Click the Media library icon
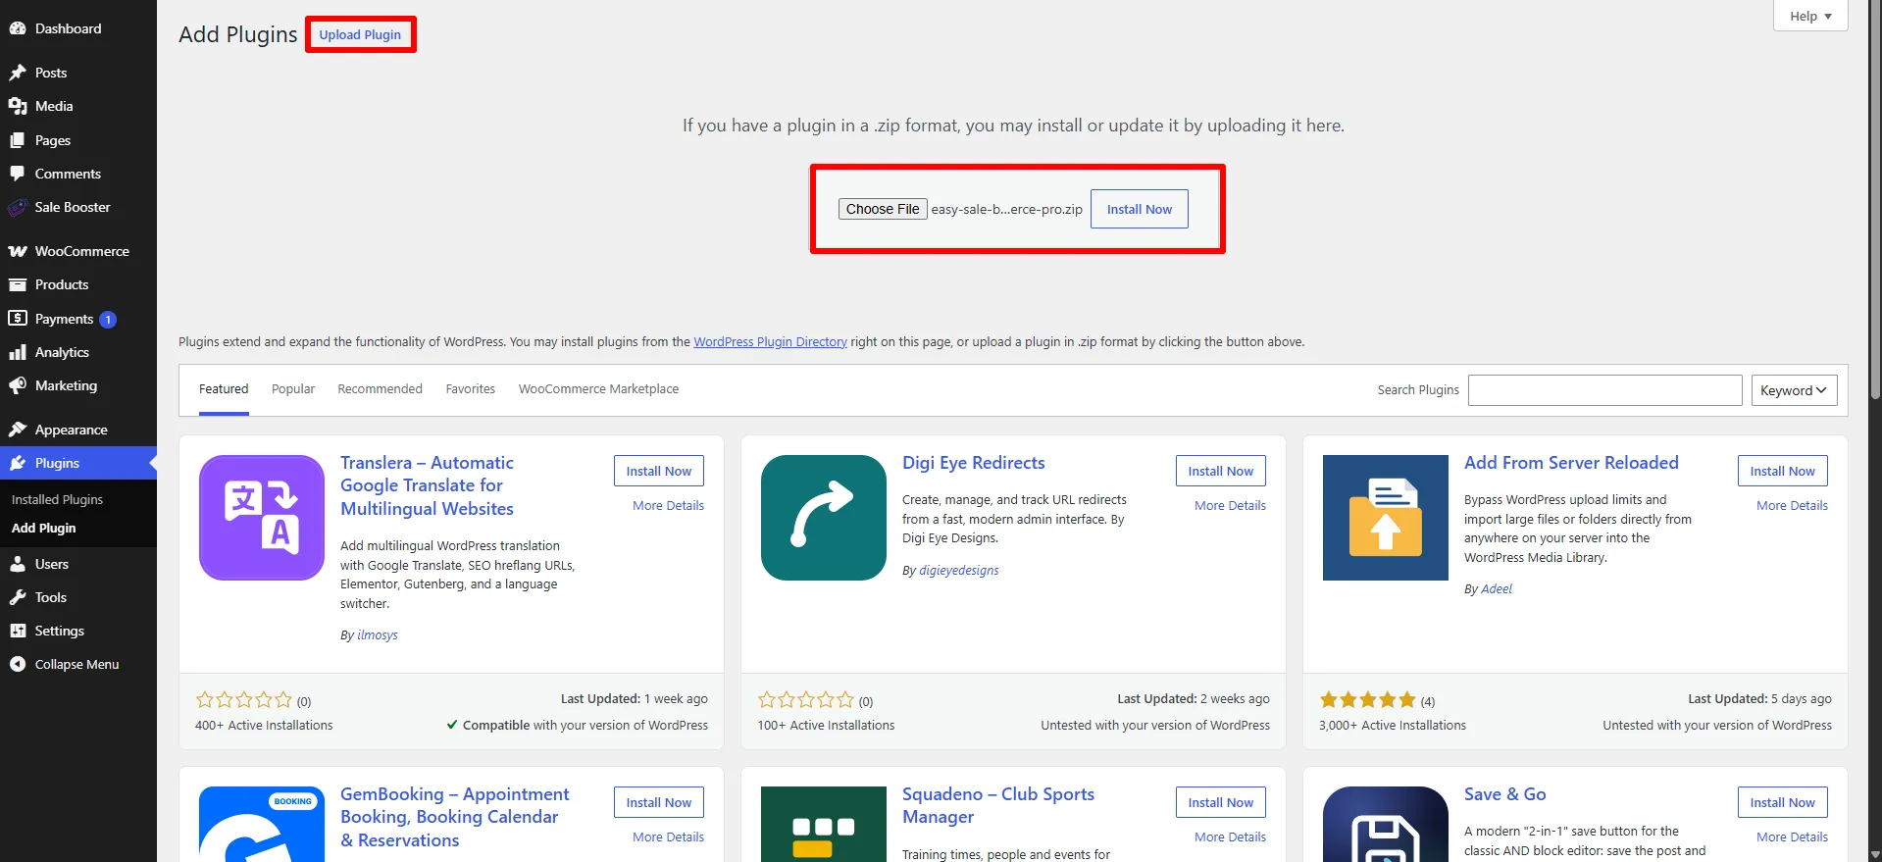Viewport: 1882px width, 862px height. click(x=18, y=106)
